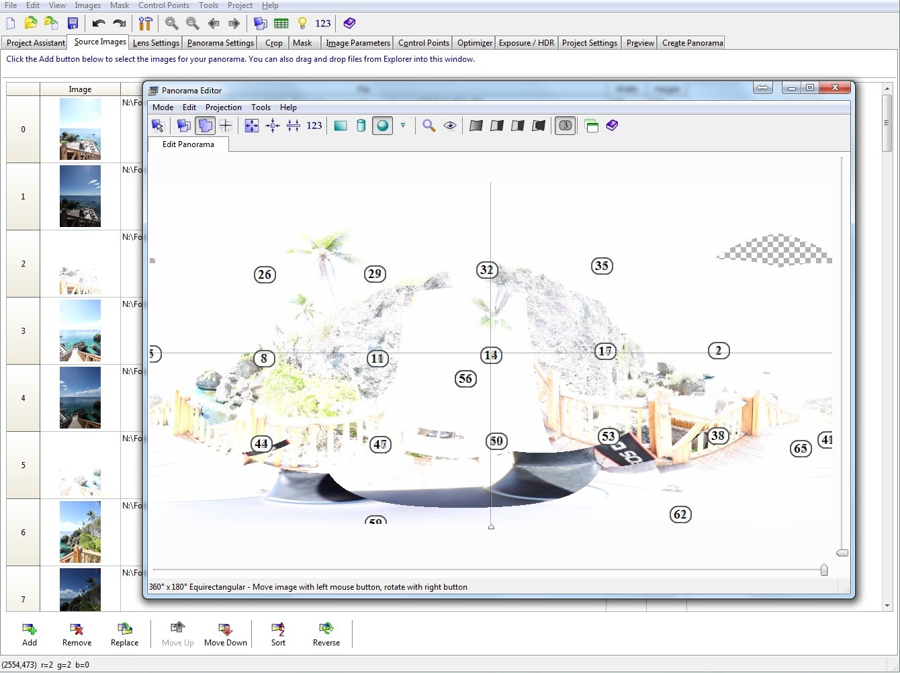Screen dimensions: 900x673
Task: Select the cylinder projection icon
Action: click(361, 126)
